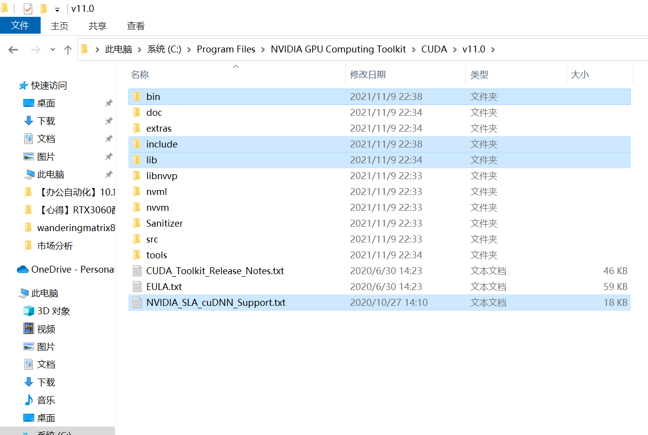Select the lib folder icon
This screenshot has width=648, height=435.
click(137, 160)
